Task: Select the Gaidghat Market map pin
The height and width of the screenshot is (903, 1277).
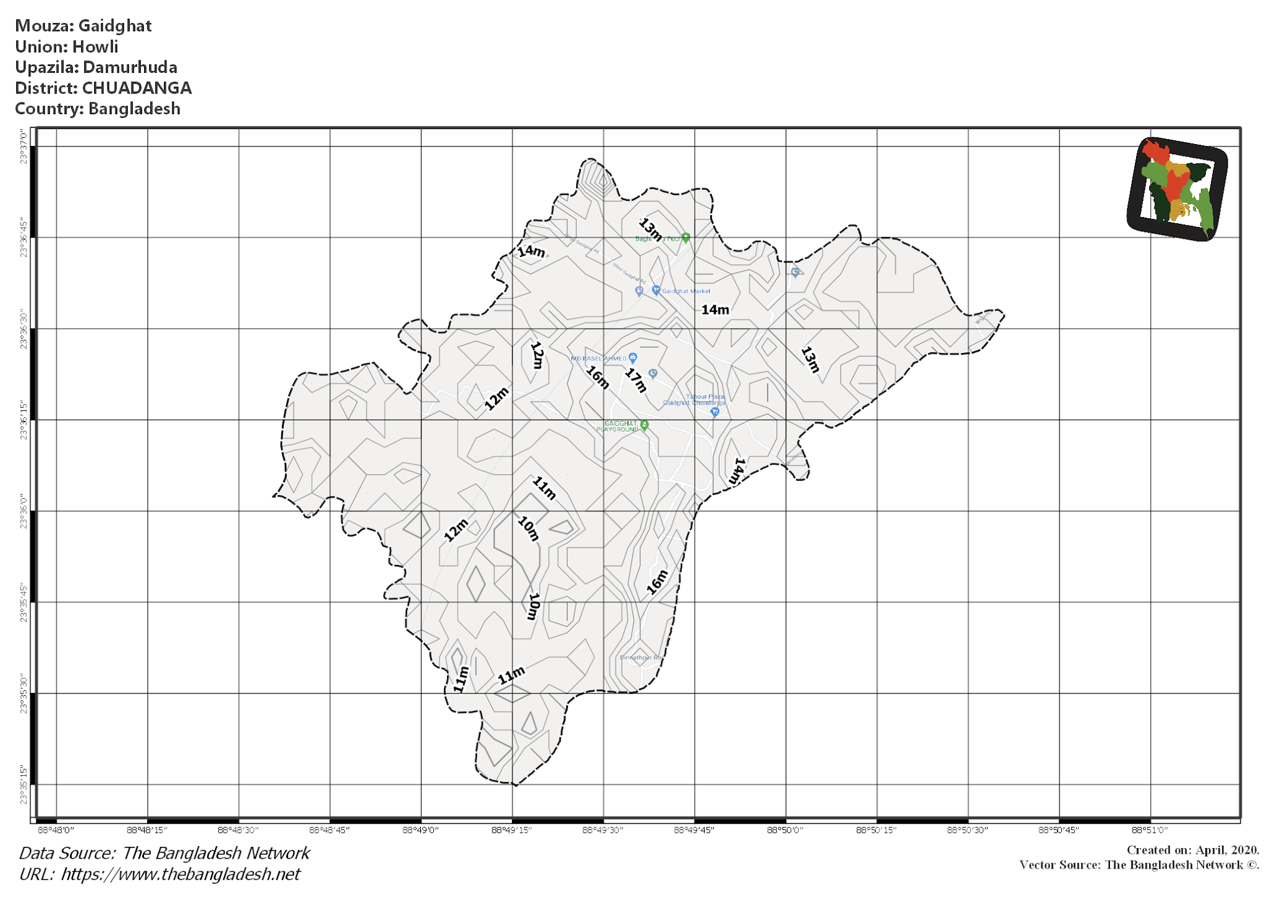Action: [655, 291]
